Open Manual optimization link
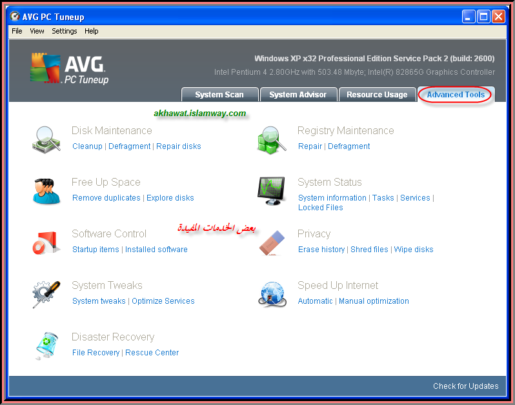Screen dimensions: 515x405 pyautogui.click(x=374, y=301)
